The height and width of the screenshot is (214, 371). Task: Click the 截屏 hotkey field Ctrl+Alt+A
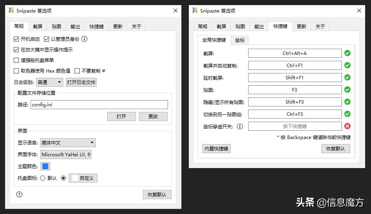coord(295,53)
